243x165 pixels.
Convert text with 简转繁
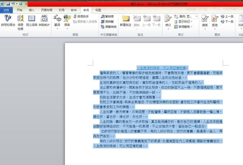[x=107, y=21]
